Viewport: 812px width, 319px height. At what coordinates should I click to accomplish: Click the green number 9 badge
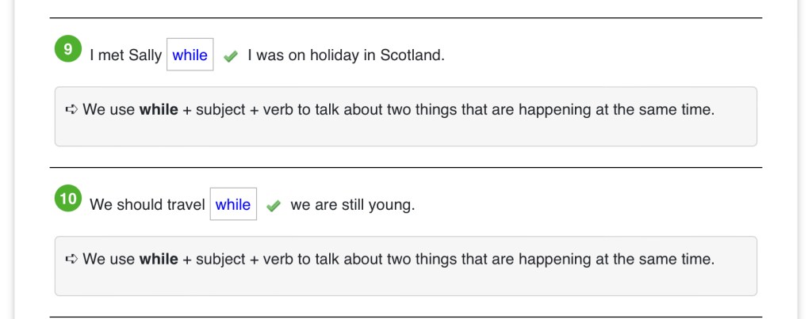[68, 50]
